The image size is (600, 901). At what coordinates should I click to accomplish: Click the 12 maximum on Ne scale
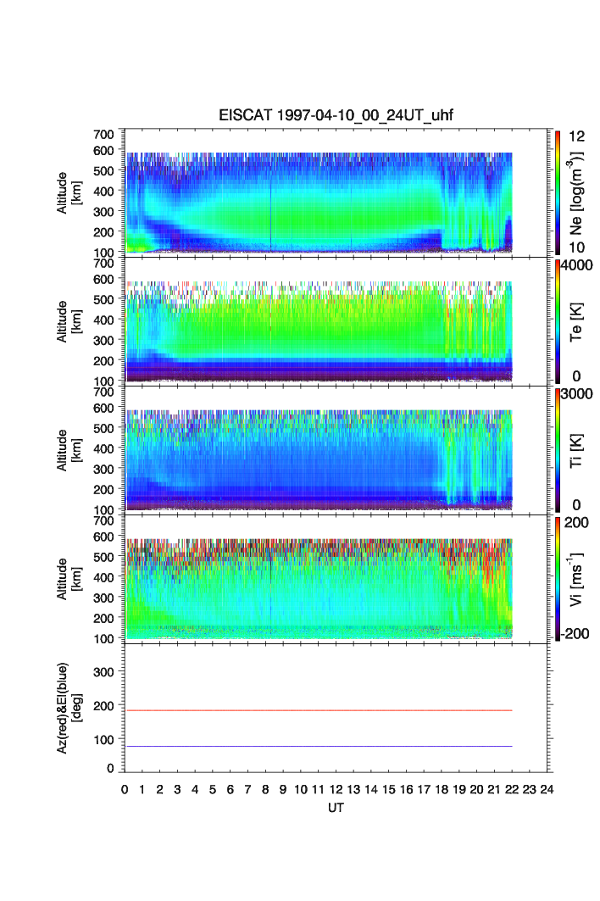pos(576,136)
